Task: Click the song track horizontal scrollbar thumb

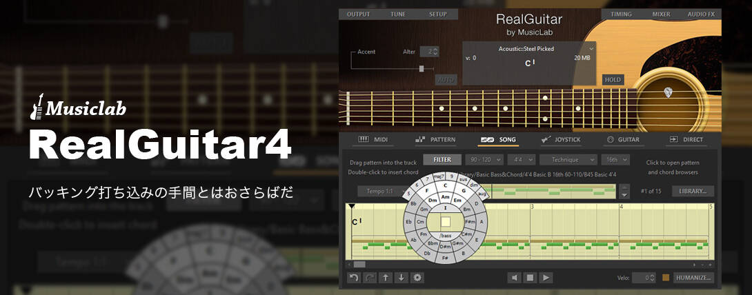Action: (359, 265)
